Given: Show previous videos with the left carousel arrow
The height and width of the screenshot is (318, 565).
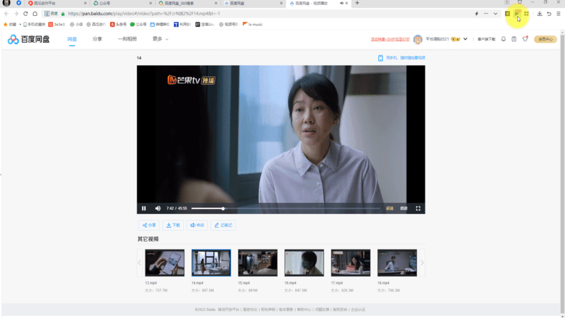Looking at the screenshot, I should pyautogui.click(x=140, y=263).
